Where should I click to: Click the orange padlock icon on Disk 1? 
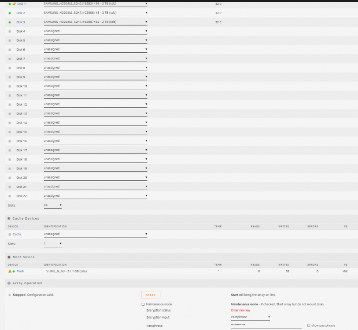pyautogui.click(x=14, y=4)
